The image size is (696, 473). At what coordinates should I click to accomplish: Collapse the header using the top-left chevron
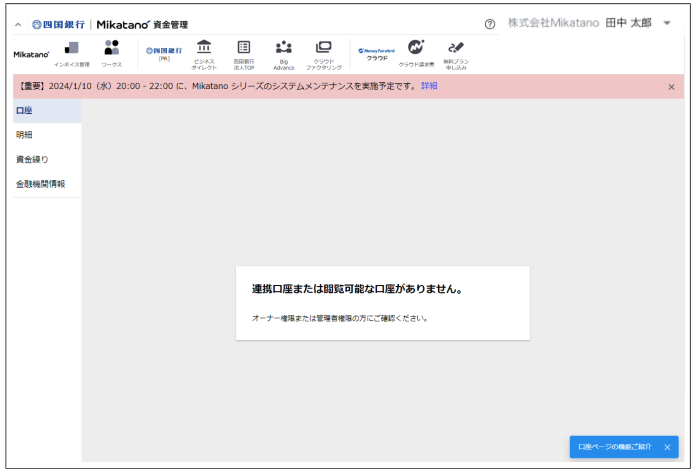click(18, 25)
